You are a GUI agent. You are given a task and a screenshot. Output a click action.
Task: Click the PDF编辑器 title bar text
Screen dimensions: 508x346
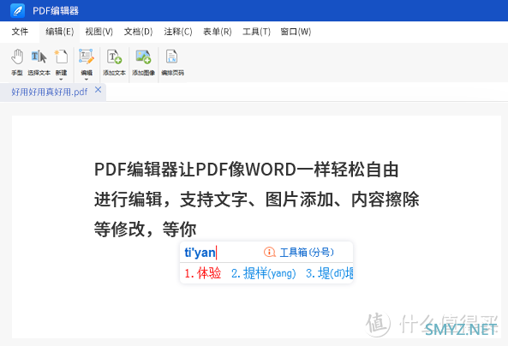pyautogui.click(x=56, y=10)
